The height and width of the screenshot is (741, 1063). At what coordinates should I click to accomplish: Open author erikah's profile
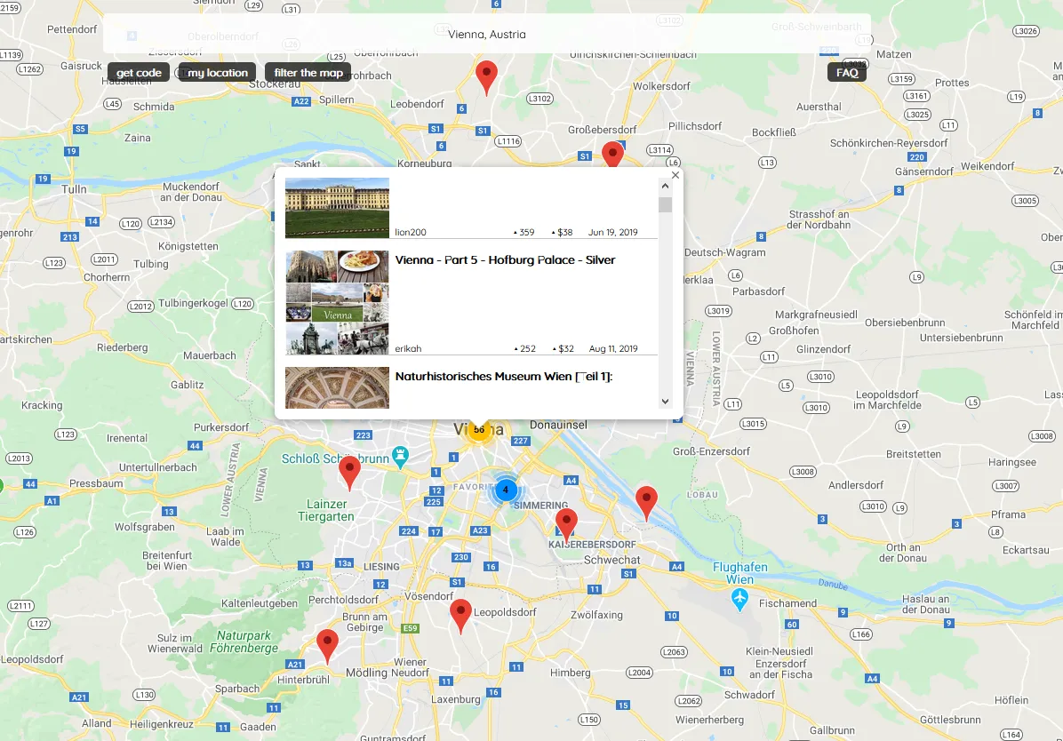pyautogui.click(x=408, y=349)
